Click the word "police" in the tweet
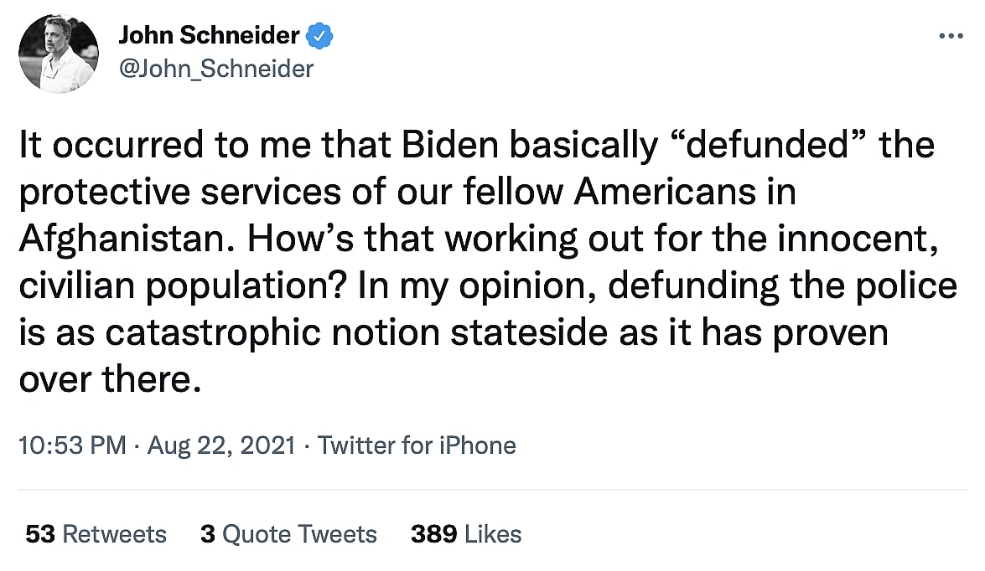 (908, 286)
